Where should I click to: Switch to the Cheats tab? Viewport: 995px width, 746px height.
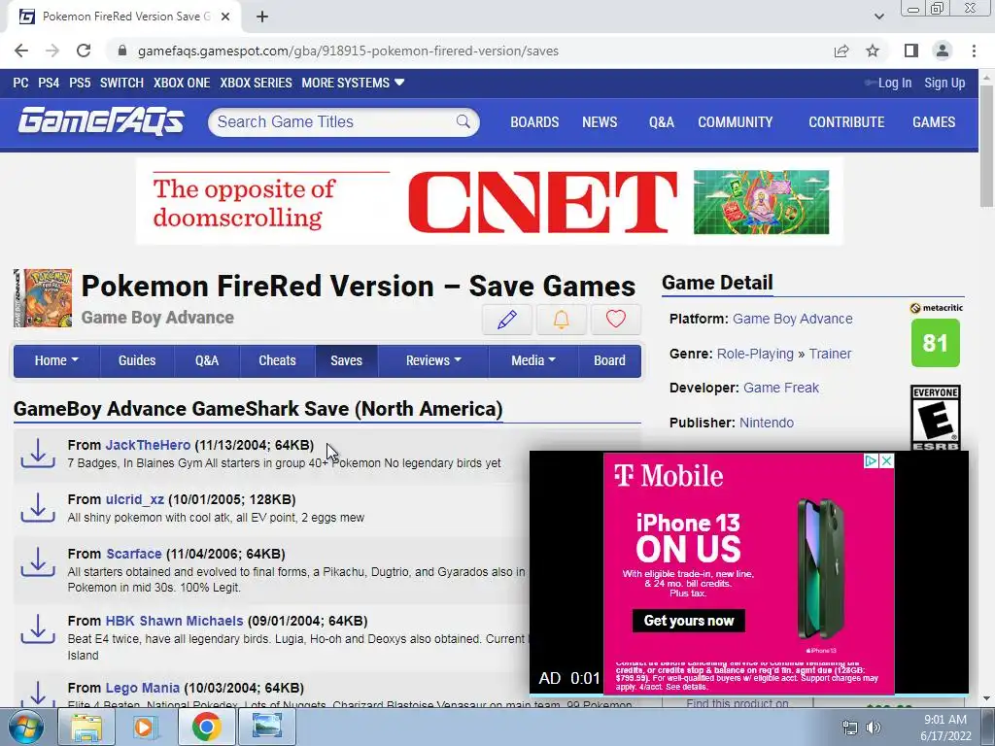coord(277,360)
